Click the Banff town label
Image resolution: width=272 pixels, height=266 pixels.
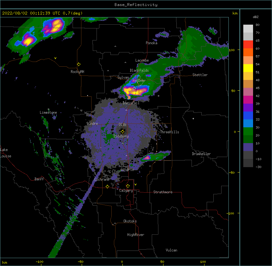pyautogui.click(x=39, y=179)
